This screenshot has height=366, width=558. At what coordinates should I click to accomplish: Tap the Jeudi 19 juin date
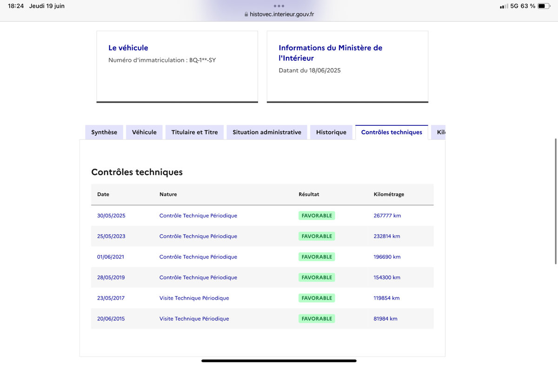pos(47,6)
